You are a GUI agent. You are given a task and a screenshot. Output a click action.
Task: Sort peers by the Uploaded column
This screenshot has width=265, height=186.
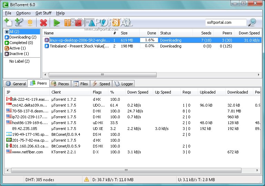coord(212,92)
